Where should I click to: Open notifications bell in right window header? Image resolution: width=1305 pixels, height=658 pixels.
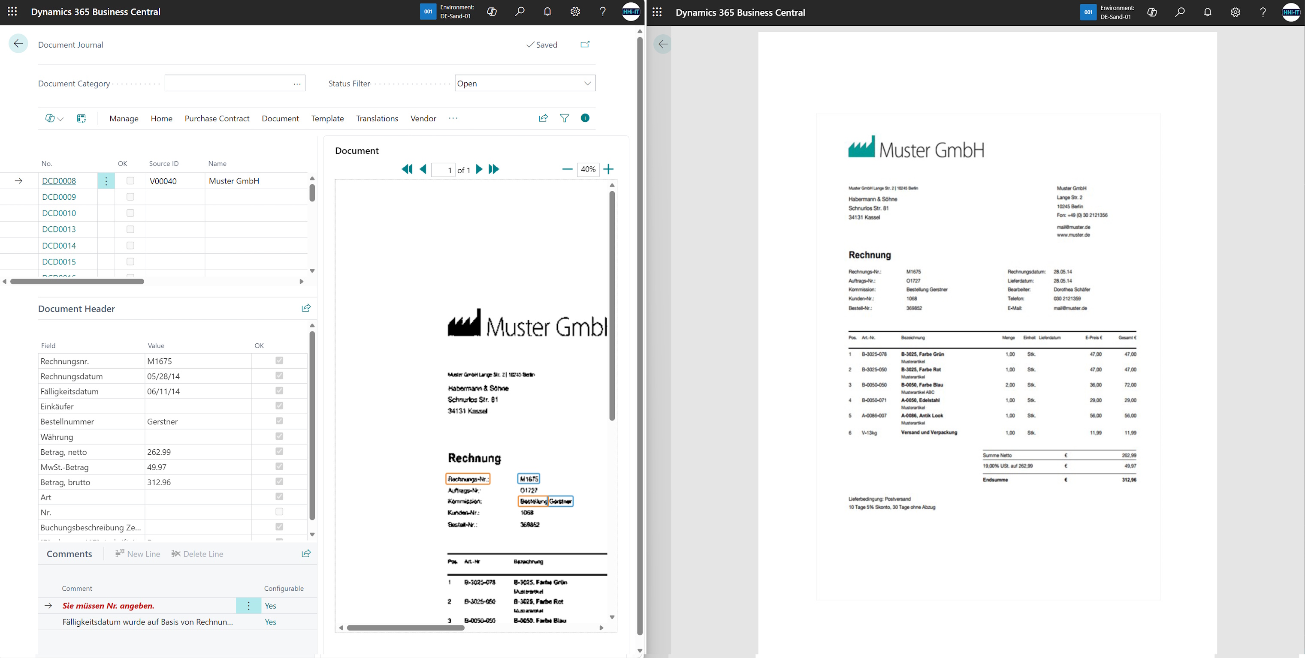[1208, 12]
